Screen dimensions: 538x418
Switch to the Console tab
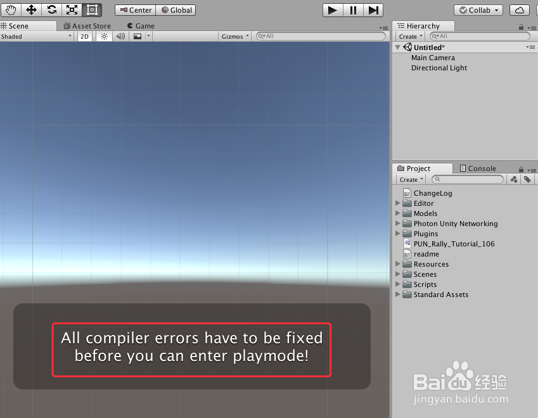[x=478, y=168]
